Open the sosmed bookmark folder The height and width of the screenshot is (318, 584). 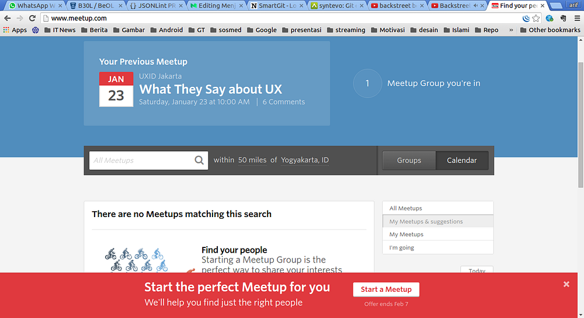click(225, 30)
